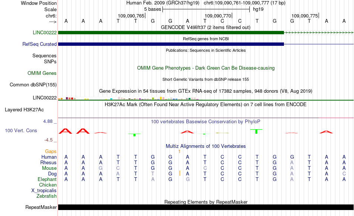Click the Publications: Sequences in Scientific Articles title
354x216 pixels.
(206, 50)
